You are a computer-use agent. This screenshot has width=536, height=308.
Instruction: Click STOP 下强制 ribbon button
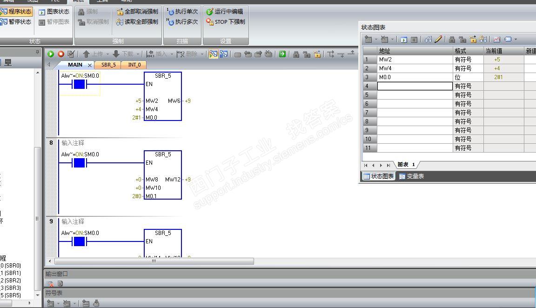click(x=226, y=22)
